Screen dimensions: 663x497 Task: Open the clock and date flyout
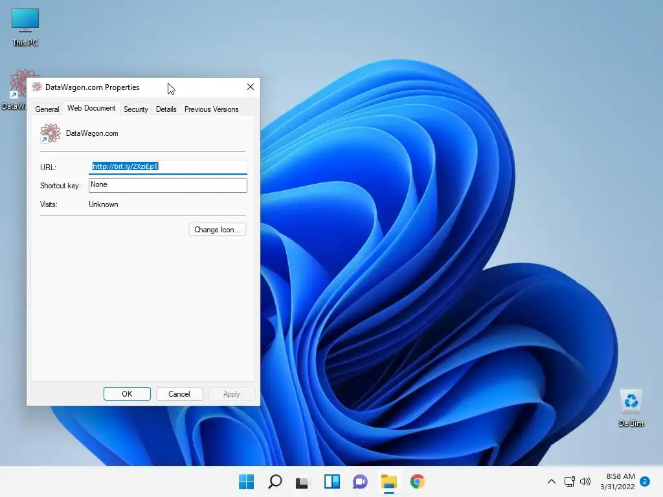tap(617, 481)
